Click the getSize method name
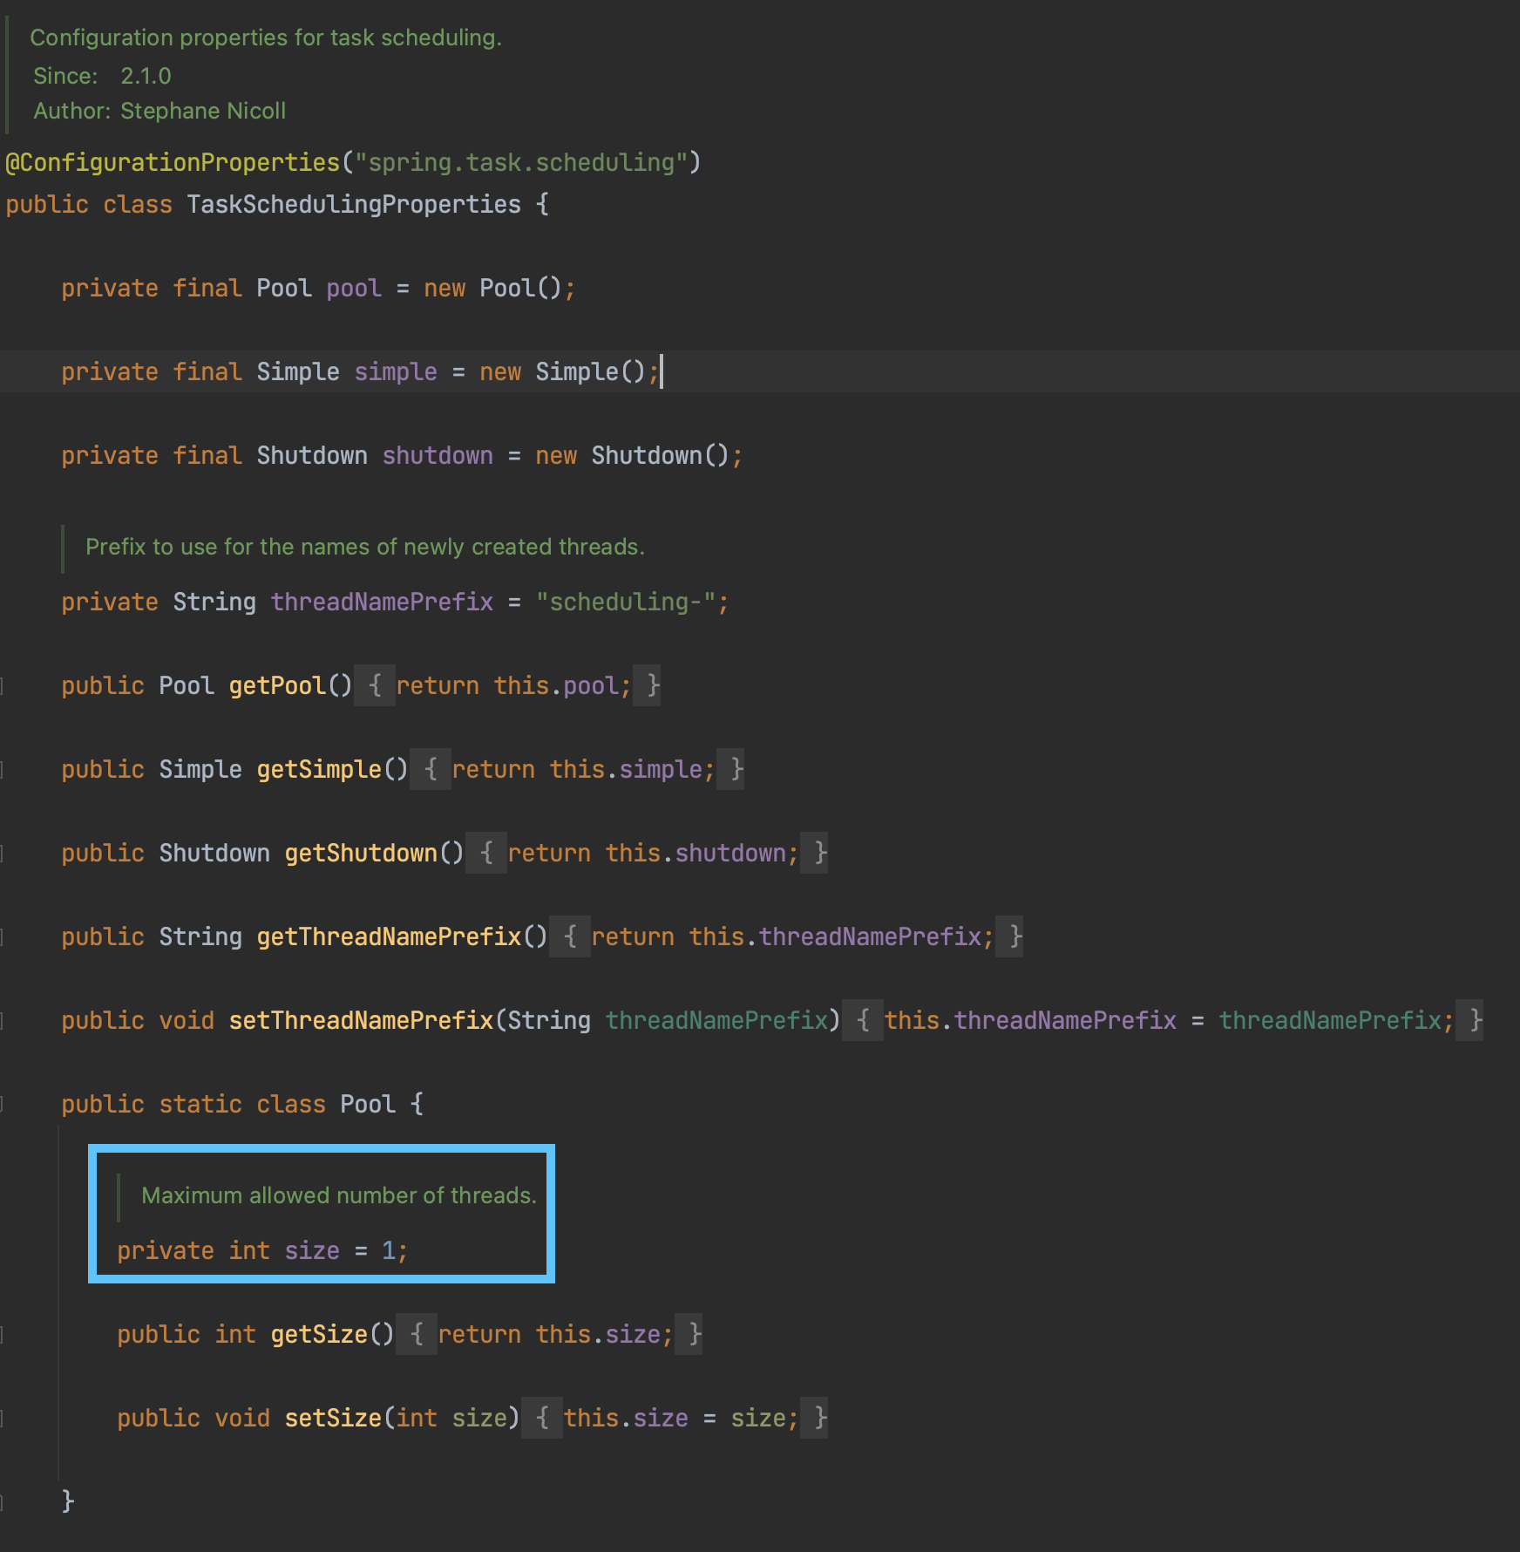The width and height of the screenshot is (1520, 1552). click(x=319, y=1334)
